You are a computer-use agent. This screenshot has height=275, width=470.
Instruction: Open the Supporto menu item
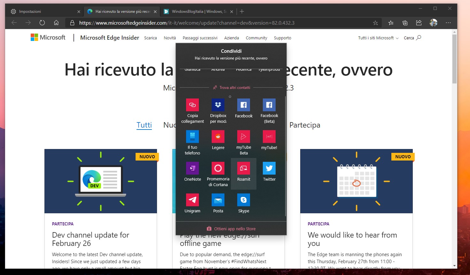[283, 38]
